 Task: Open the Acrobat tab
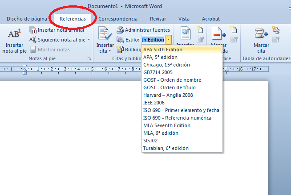211,19
